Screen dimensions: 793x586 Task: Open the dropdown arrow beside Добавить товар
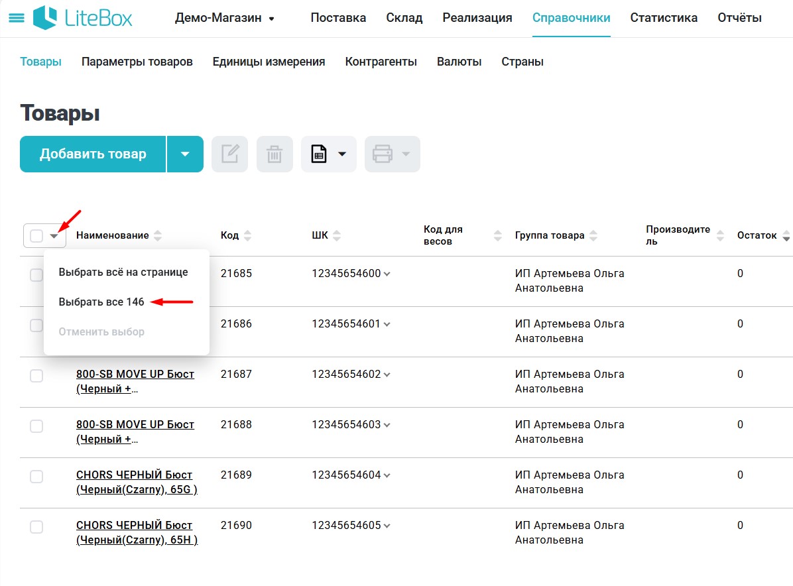pyautogui.click(x=185, y=154)
